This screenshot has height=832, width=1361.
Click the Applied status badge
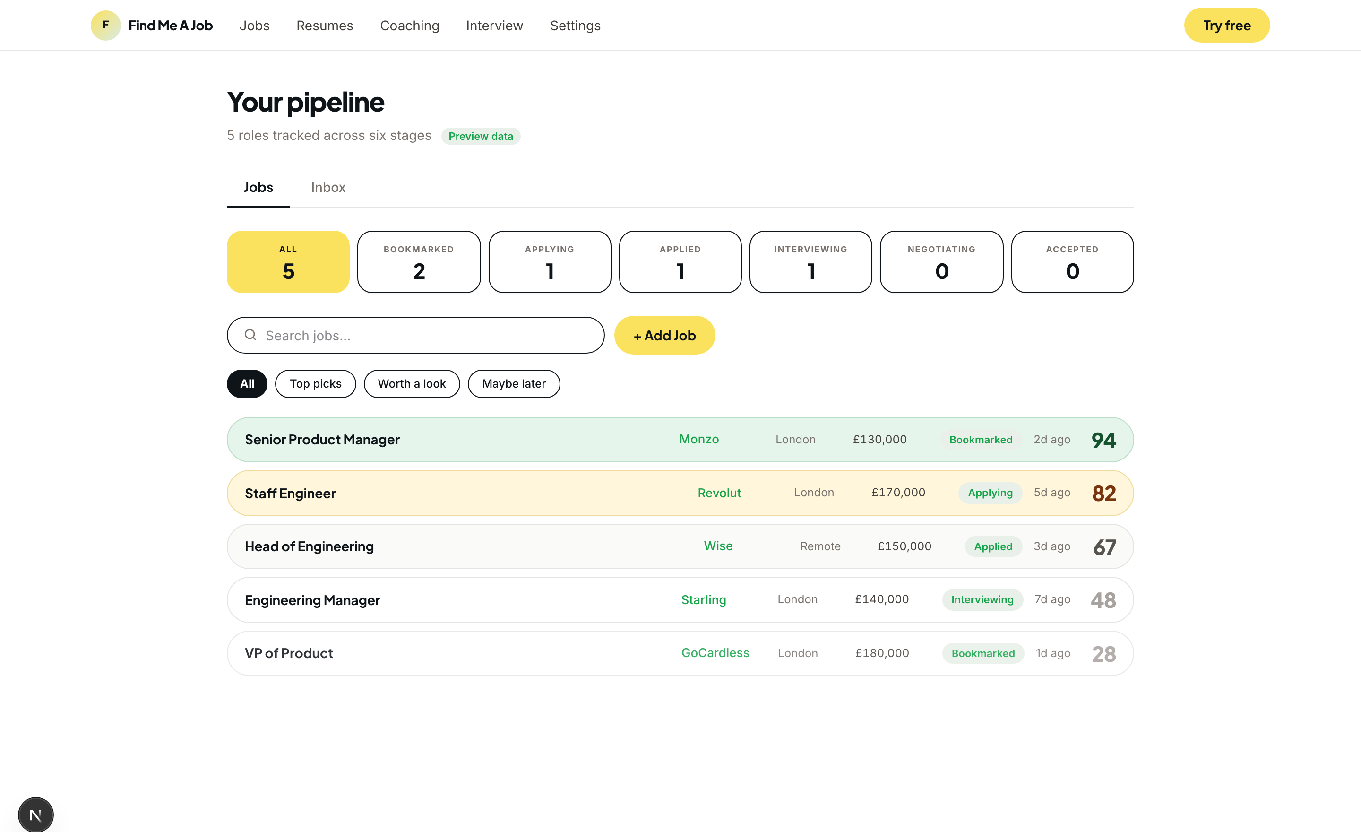coord(993,546)
